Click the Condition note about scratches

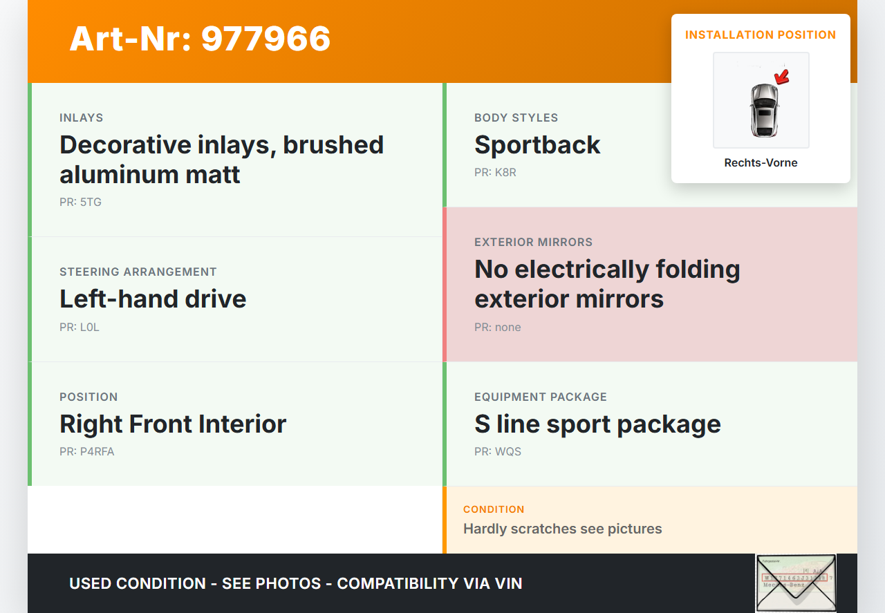click(x=562, y=529)
